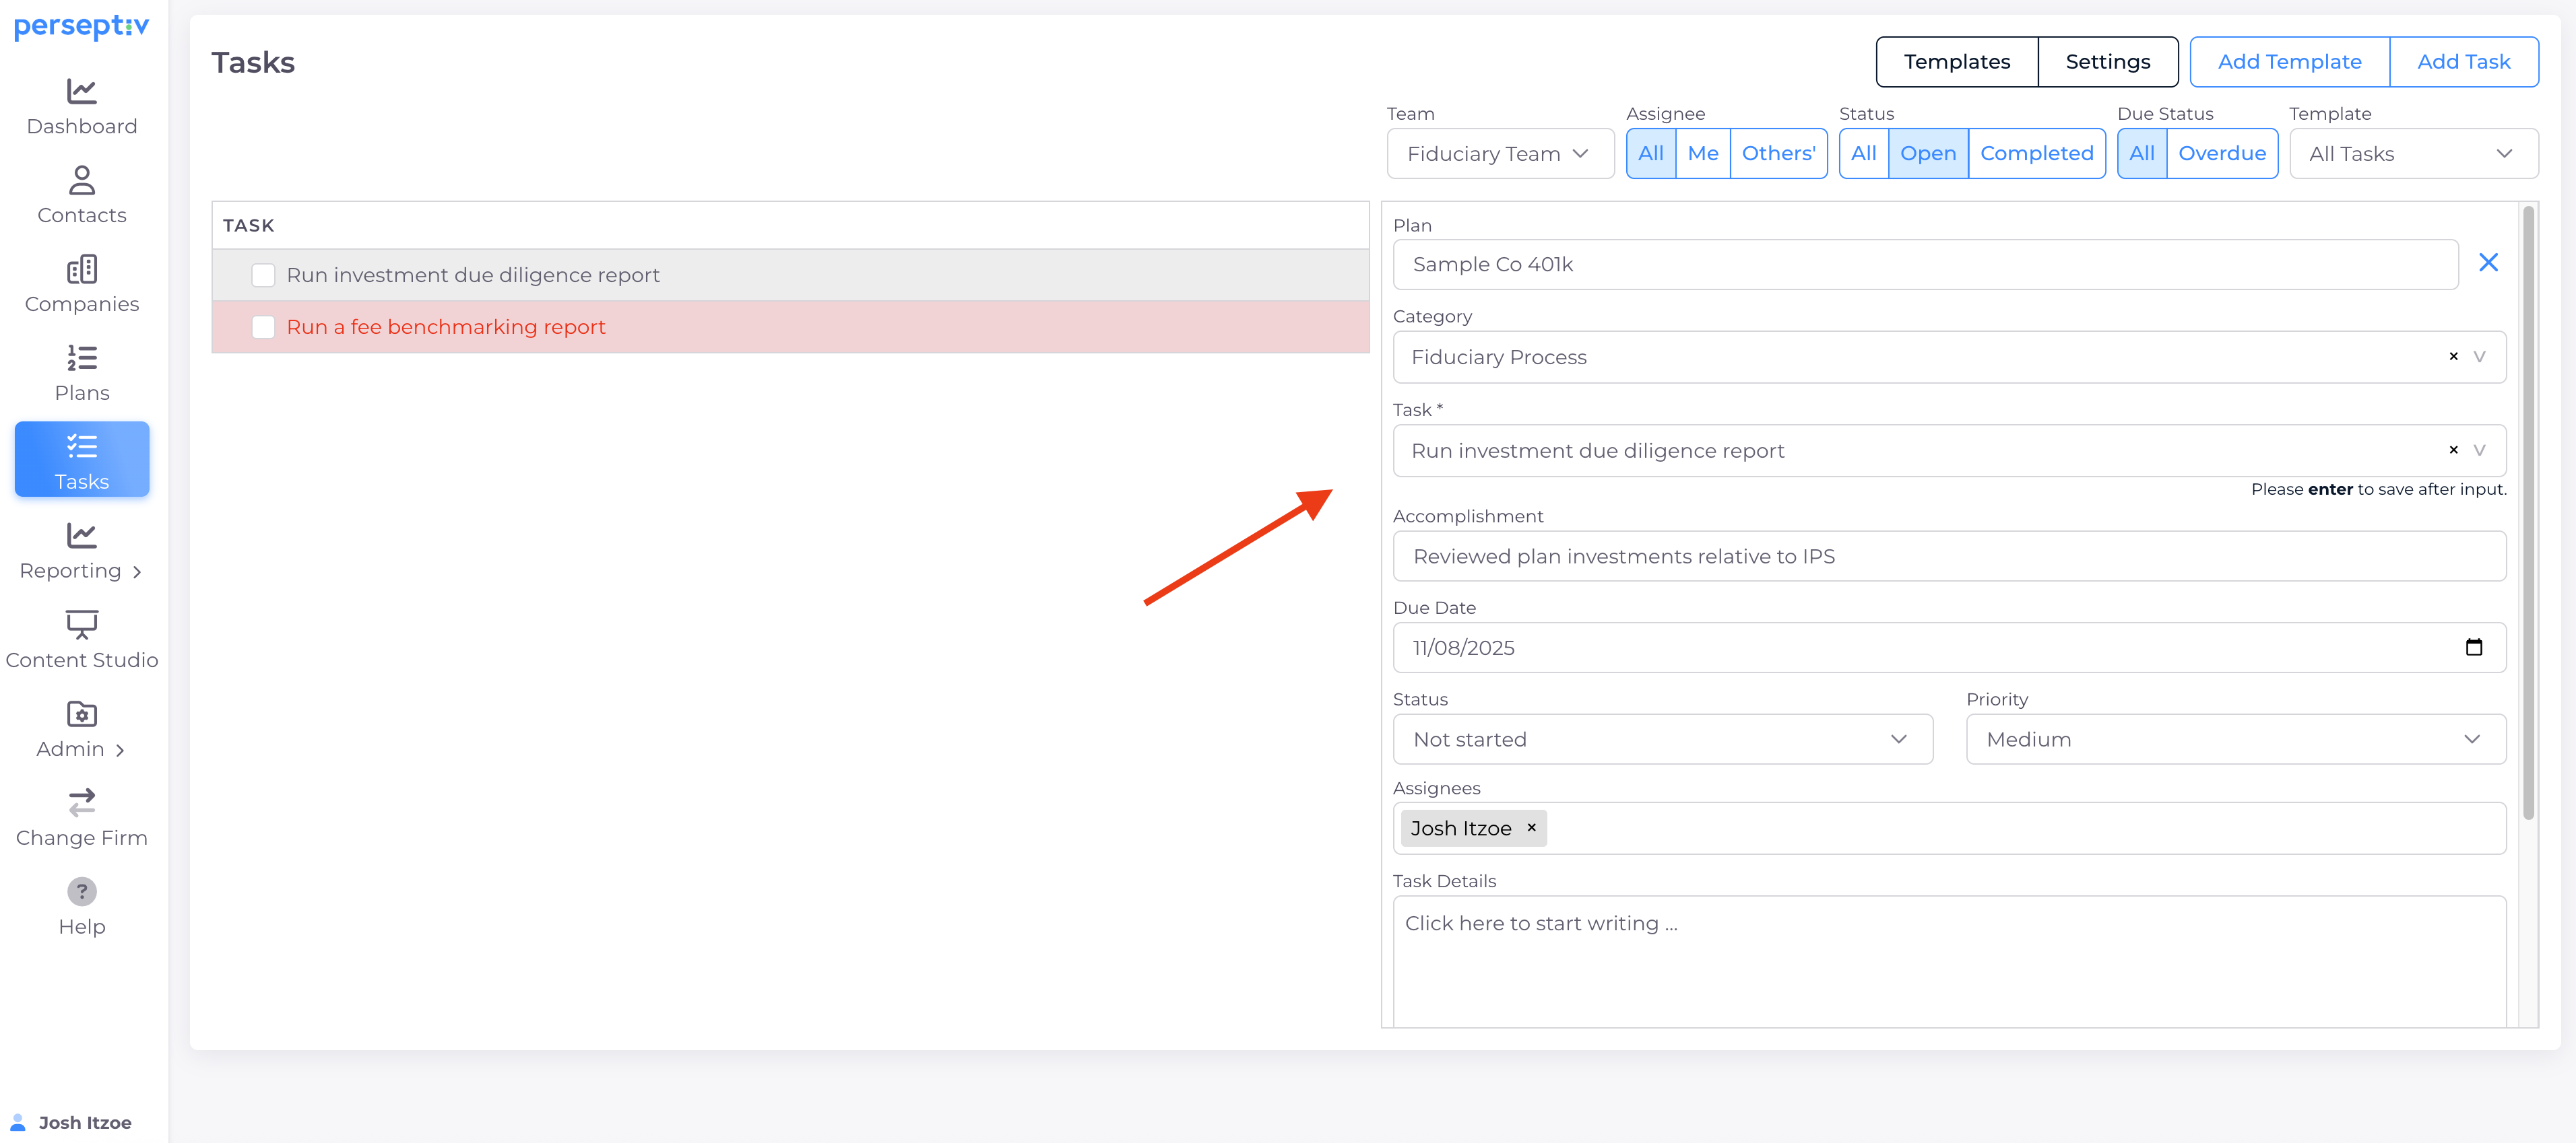Click the Add Template button
Viewport: 2576px width, 1143px height.
[x=2289, y=62]
